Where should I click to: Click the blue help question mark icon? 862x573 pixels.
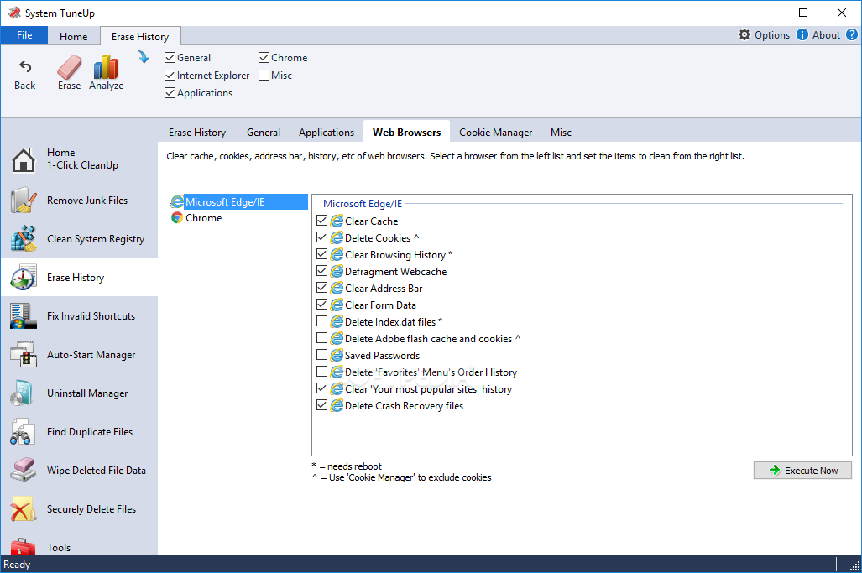(852, 34)
